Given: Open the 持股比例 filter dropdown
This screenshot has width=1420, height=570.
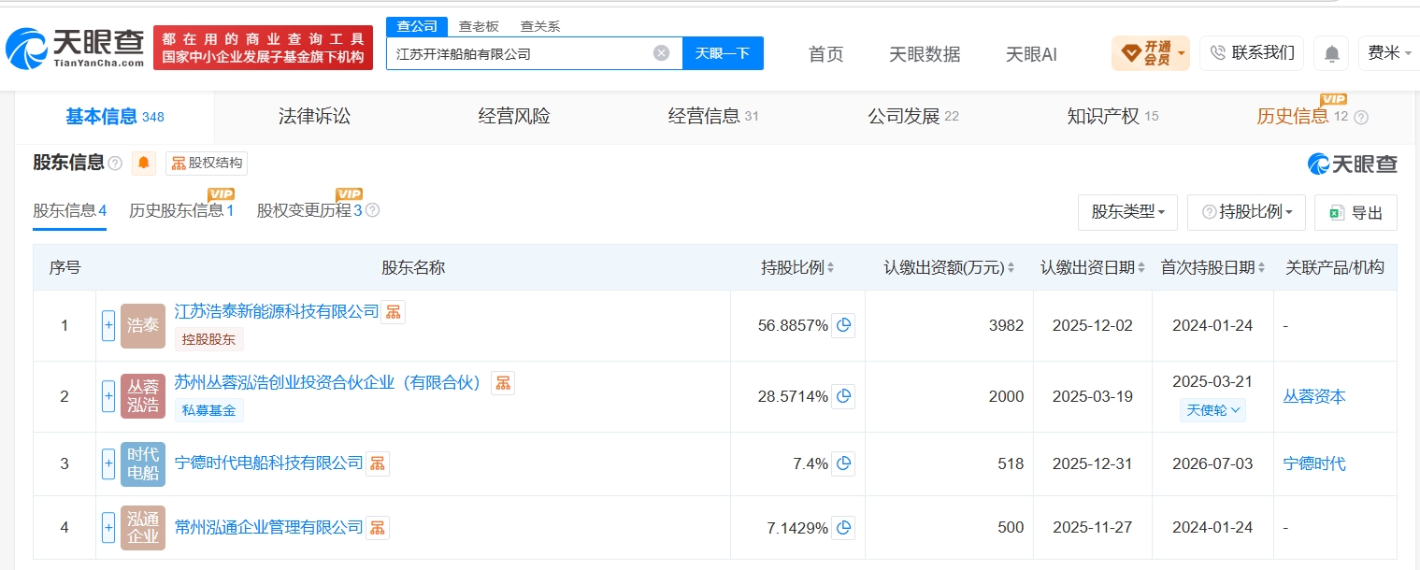Looking at the screenshot, I should 1246,212.
